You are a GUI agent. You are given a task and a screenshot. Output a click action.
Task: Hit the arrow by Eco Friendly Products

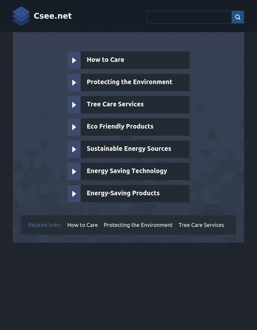point(74,127)
